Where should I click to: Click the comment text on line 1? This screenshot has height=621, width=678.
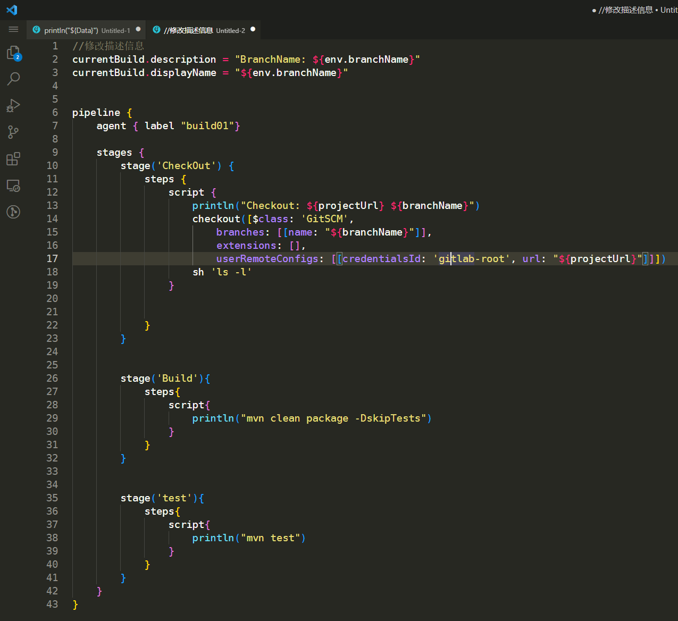coord(108,46)
